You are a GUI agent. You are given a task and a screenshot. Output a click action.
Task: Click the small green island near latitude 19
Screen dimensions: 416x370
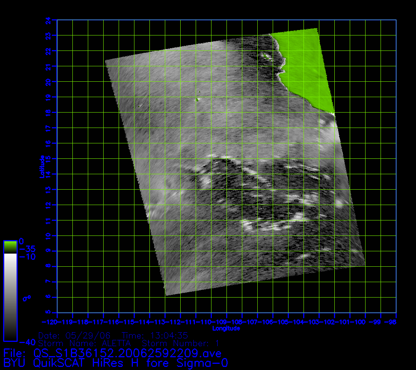[x=197, y=99]
